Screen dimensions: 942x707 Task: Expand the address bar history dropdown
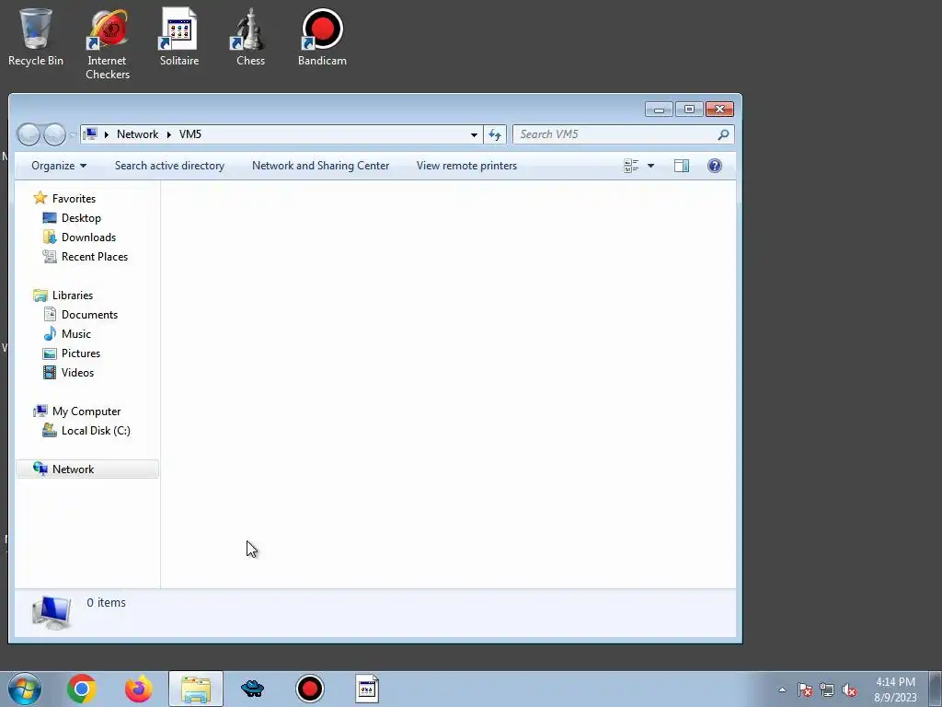(x=474, y=134)
